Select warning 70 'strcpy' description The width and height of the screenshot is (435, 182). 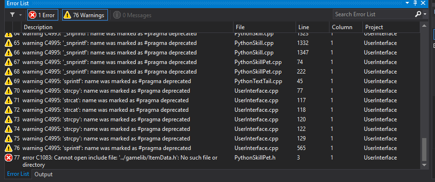click(x=106, y=91)
